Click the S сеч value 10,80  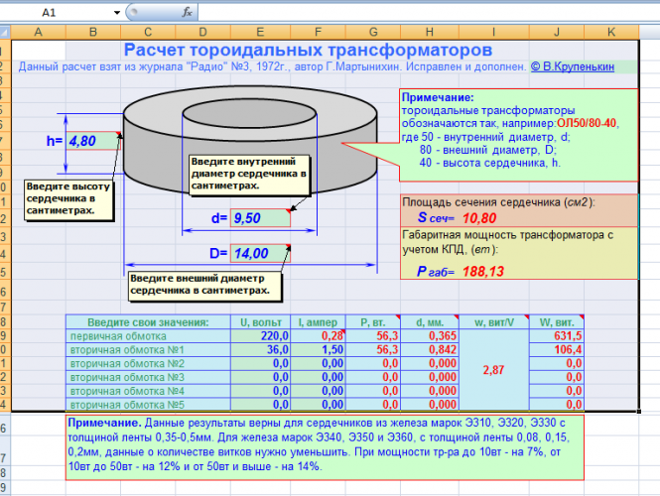(x=479, y=218)
